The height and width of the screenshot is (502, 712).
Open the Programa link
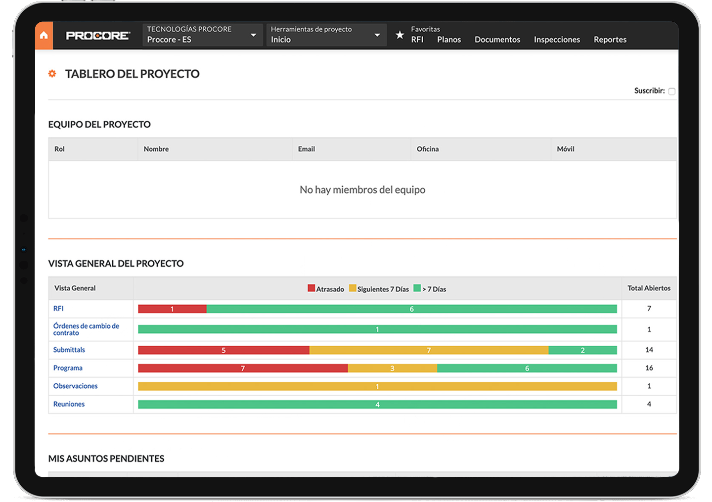tap(68, 368)
